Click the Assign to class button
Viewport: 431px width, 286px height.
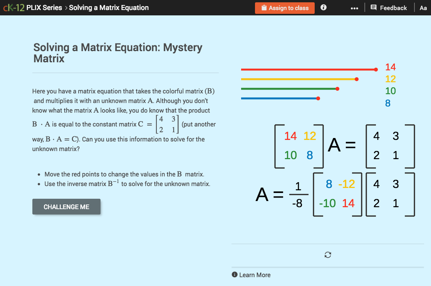[x=285, y=8]
